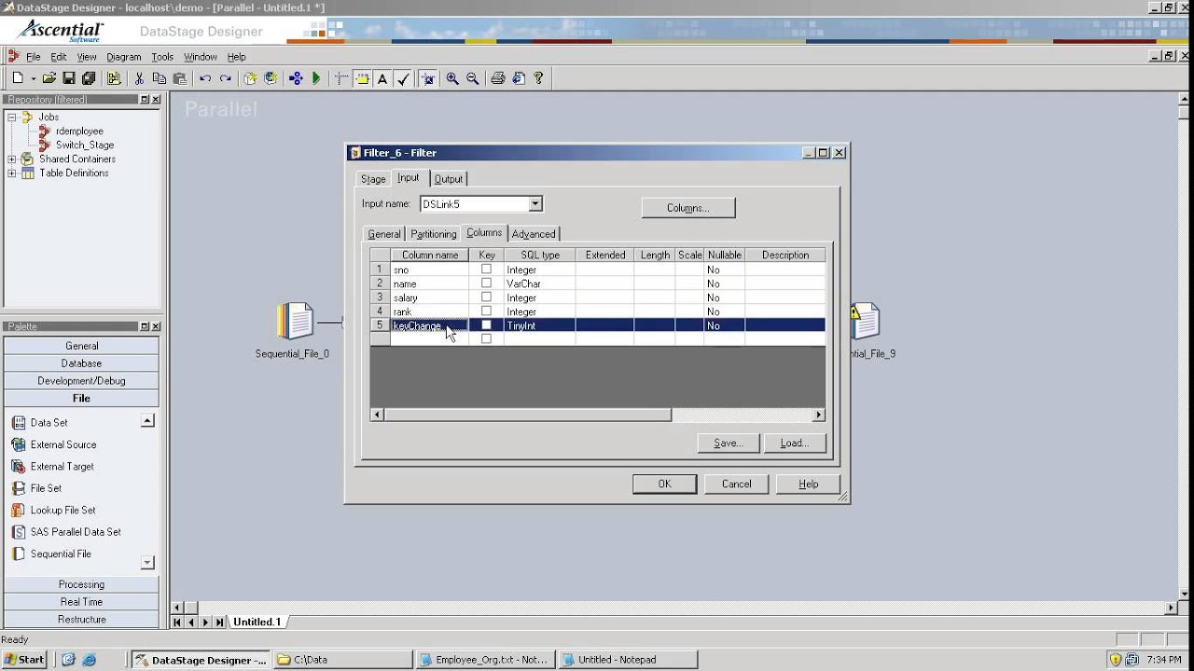The image size is (1194, 671).
Task: Click the Load... button
Action: (x=795, y=443)
